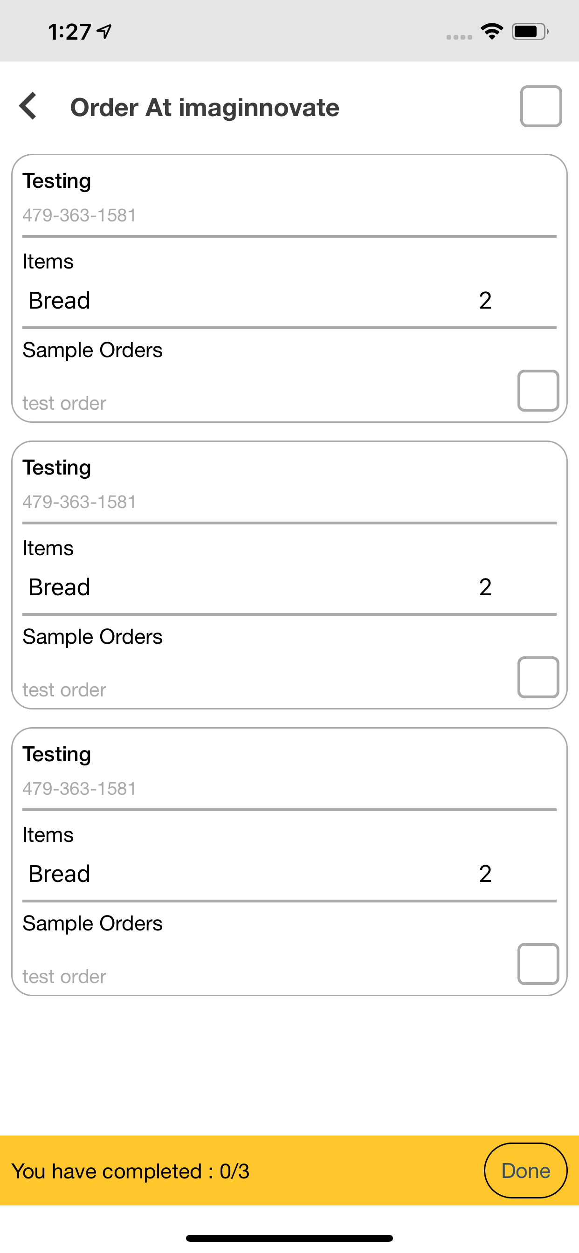Viewport: 579px width, 1253px height.
Task: Select the Bread item in the first order
Action: click(x=59, y=301)
